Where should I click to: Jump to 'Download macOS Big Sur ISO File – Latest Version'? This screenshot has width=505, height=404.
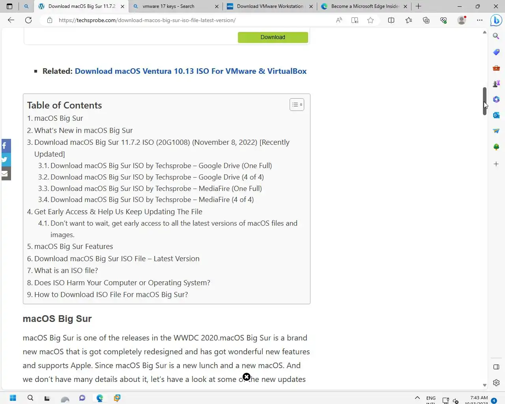click(117, 259)
